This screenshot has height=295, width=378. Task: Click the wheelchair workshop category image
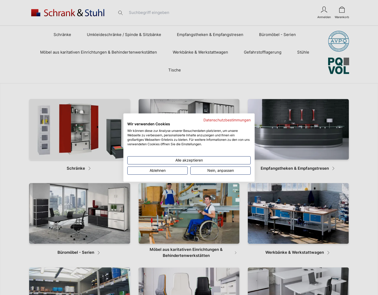(189, 214)
